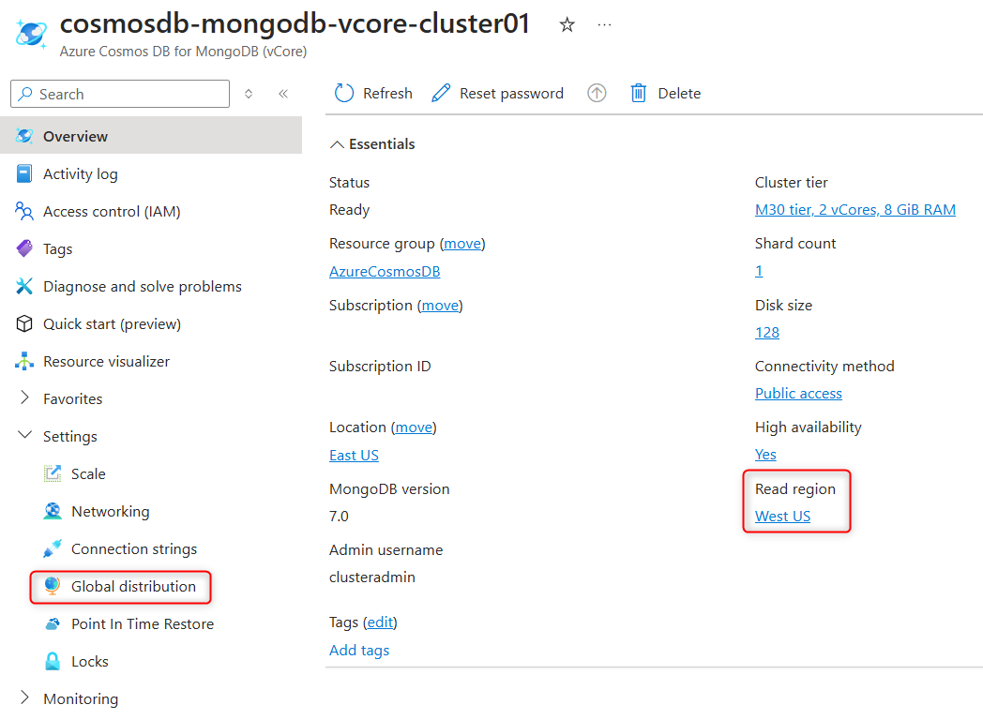Click the Networking icon in the sidebar

(53, 511)
